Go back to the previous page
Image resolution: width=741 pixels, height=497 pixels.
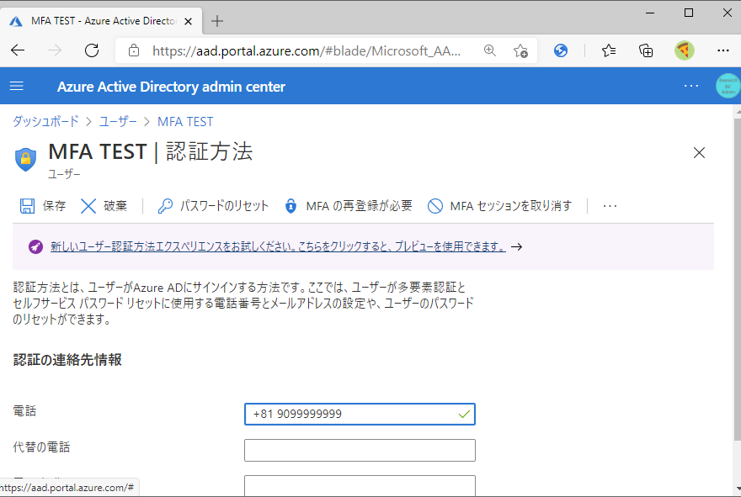pyautogui.click(x=18, y=50)
